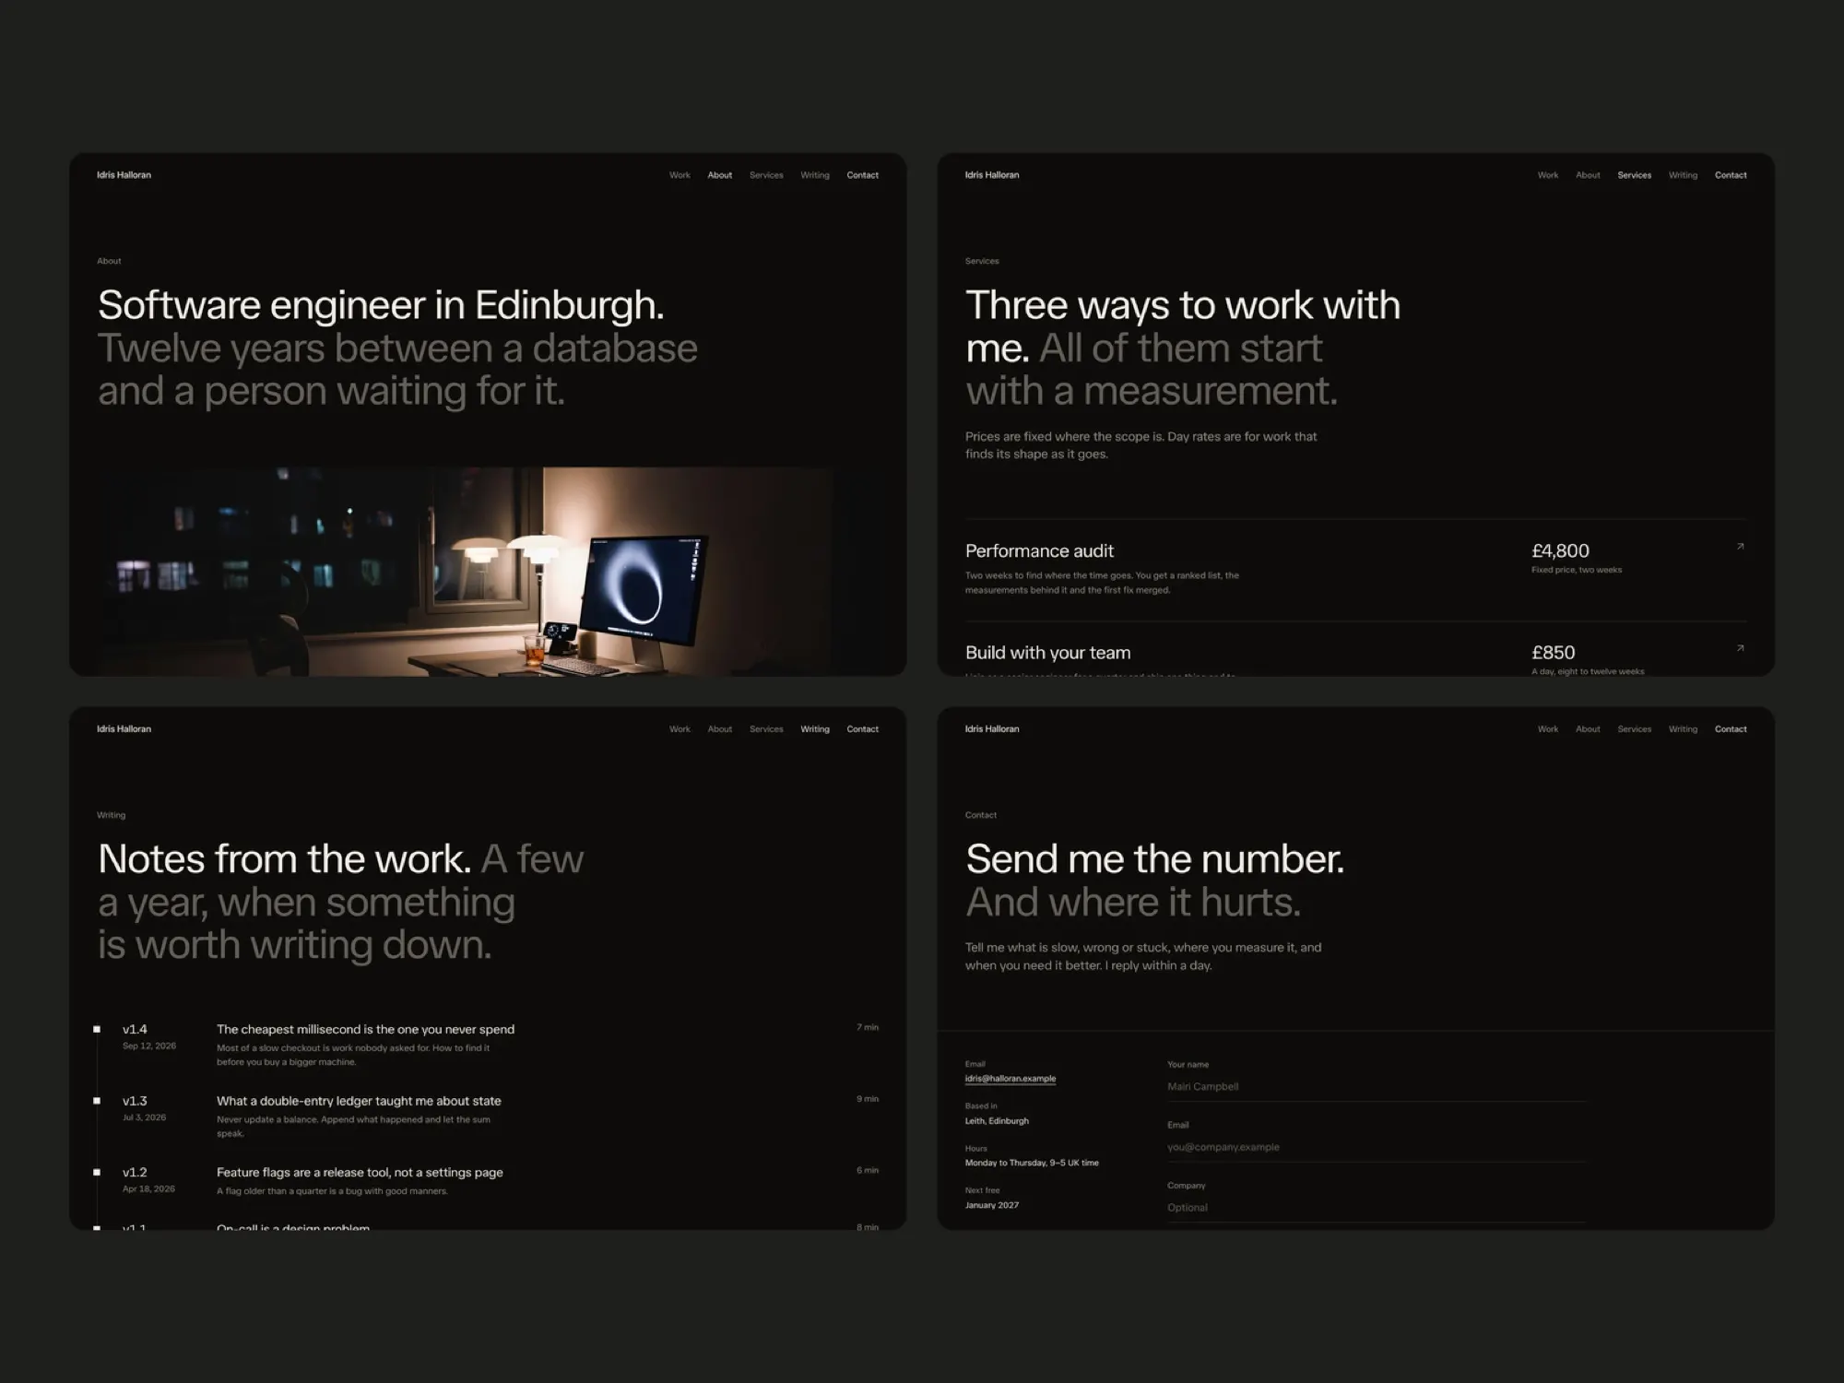
Task: Click Contact in the About page navigation
Action: pyautogui.click(x=863, y=175)
